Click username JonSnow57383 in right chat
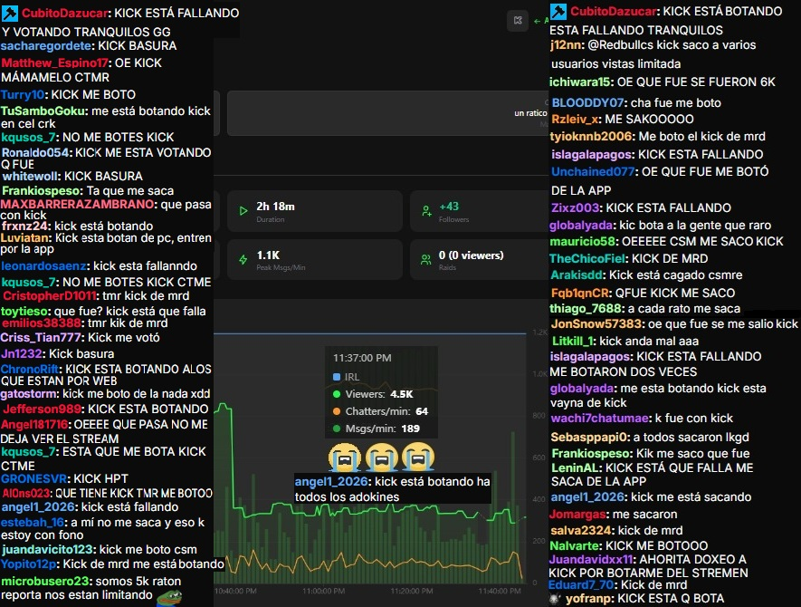The height and width of the screenshot is (607, 801). tap(596, 324)
